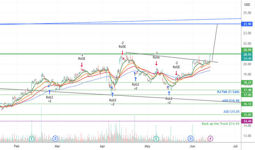Click the May label on time axis
The height and width of the screenshot is (150, 255).
[x=147, y=146]
